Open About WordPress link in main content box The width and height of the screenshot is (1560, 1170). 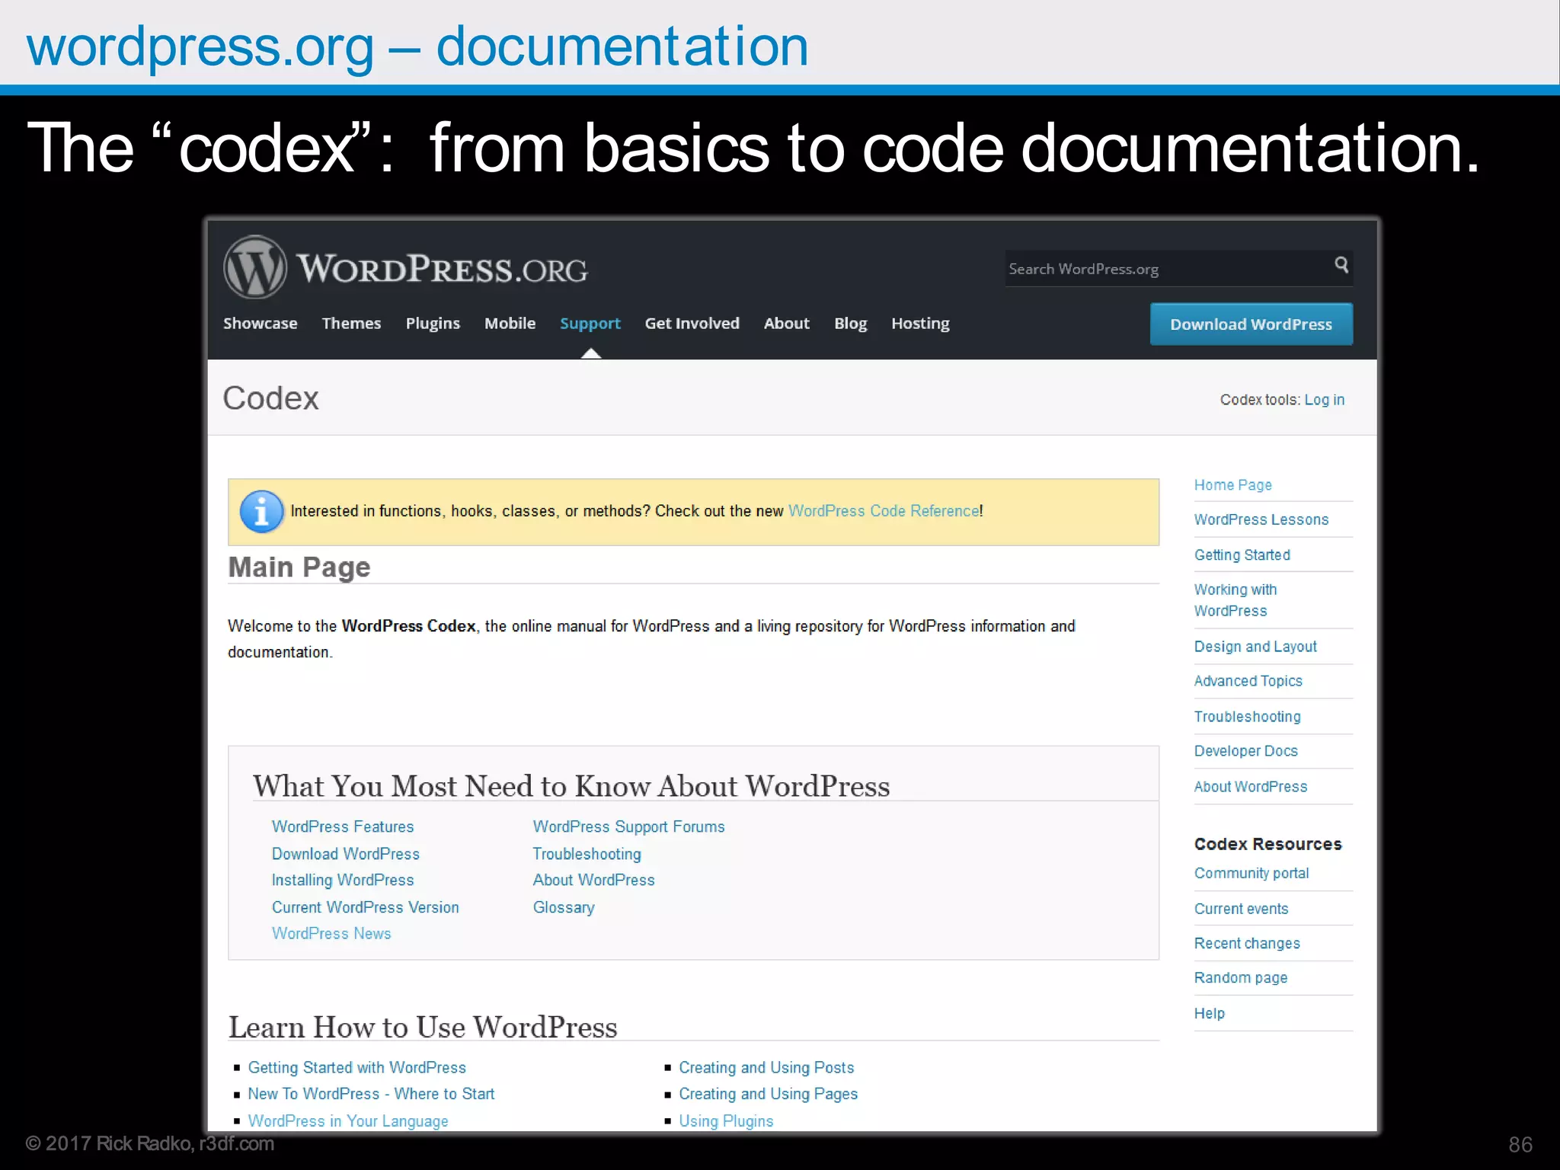[x=594, y=881]
